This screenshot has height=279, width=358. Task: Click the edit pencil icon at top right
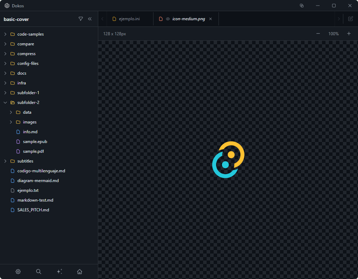[350, 19]
